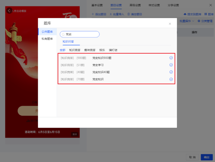Open the 党史知识900题 row title
This screenshot has height=162, width=215.
click(x=102, y=58)
